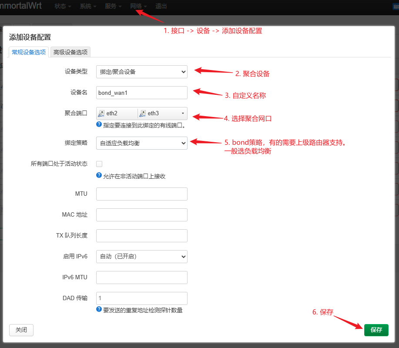Open the 启用 IPv6 dropdown
Screen dimensions: 399x348
click(141, 257)
